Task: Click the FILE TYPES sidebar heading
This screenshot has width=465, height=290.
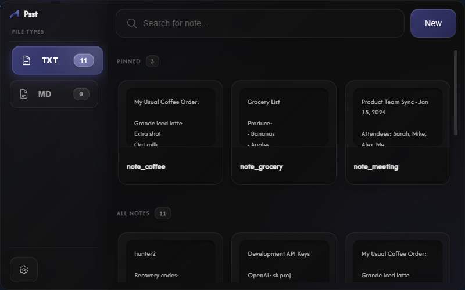Action: pyautogui.click(x=28, y=32)
